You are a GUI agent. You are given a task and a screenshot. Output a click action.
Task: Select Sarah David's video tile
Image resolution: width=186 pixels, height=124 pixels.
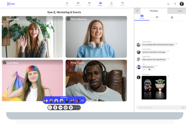32,37
